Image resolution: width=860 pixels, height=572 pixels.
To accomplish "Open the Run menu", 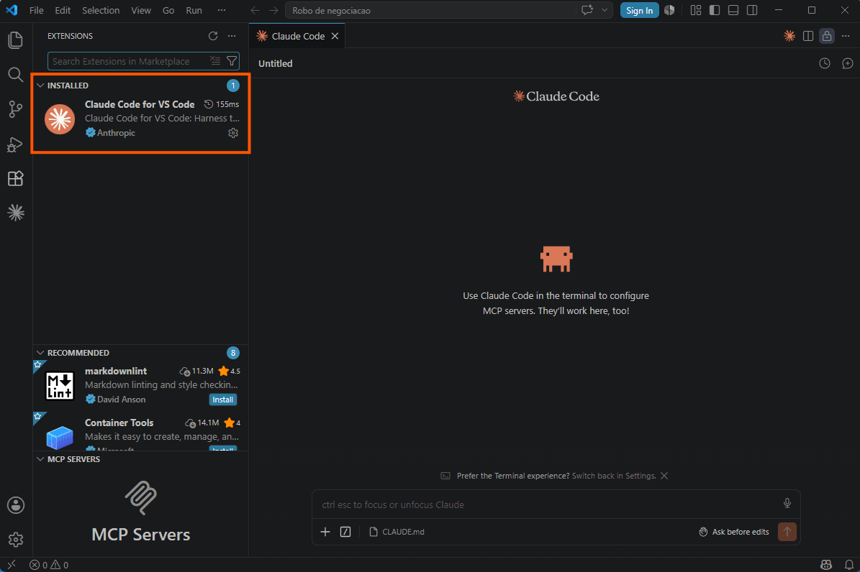I will click(194, 10).
